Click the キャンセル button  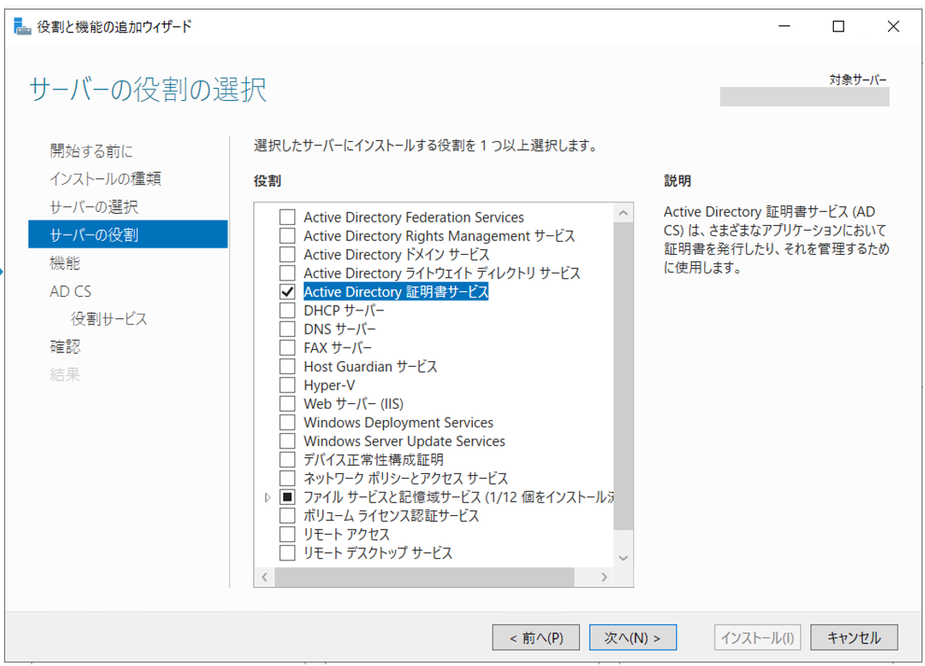(x=854, y=638)
